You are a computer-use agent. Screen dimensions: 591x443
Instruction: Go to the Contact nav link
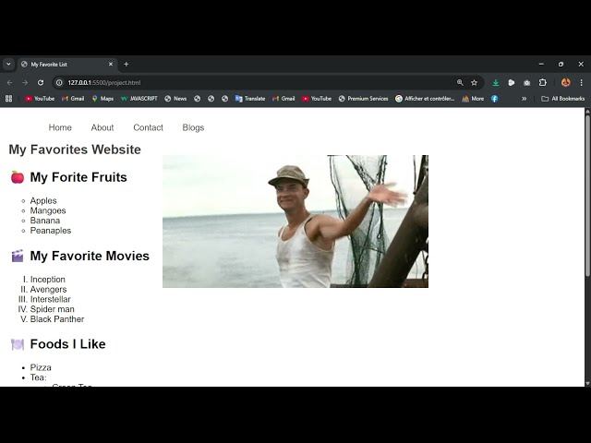(x=148, y=127)
